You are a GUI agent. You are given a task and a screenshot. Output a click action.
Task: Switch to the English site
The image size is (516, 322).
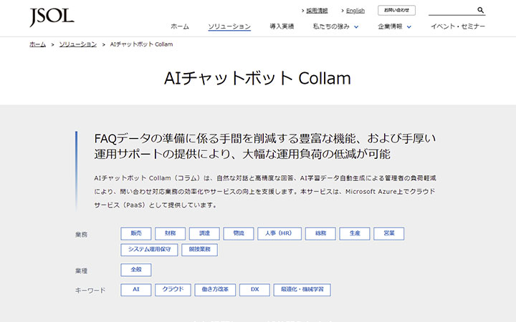355,11
